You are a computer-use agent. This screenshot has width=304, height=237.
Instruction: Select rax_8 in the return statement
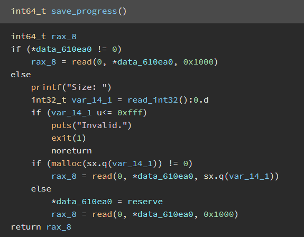tap(59, 227)
